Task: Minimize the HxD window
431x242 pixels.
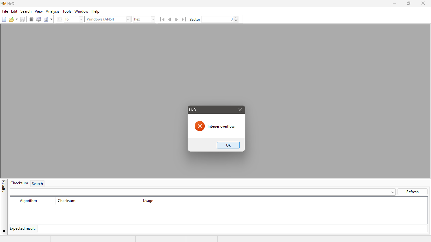Action: [394, 3]
